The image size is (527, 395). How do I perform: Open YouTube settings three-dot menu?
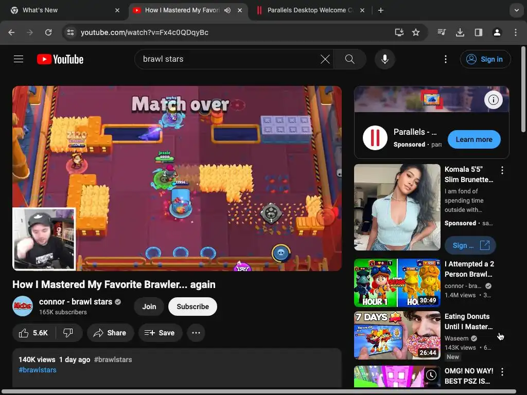coord(445,59)
